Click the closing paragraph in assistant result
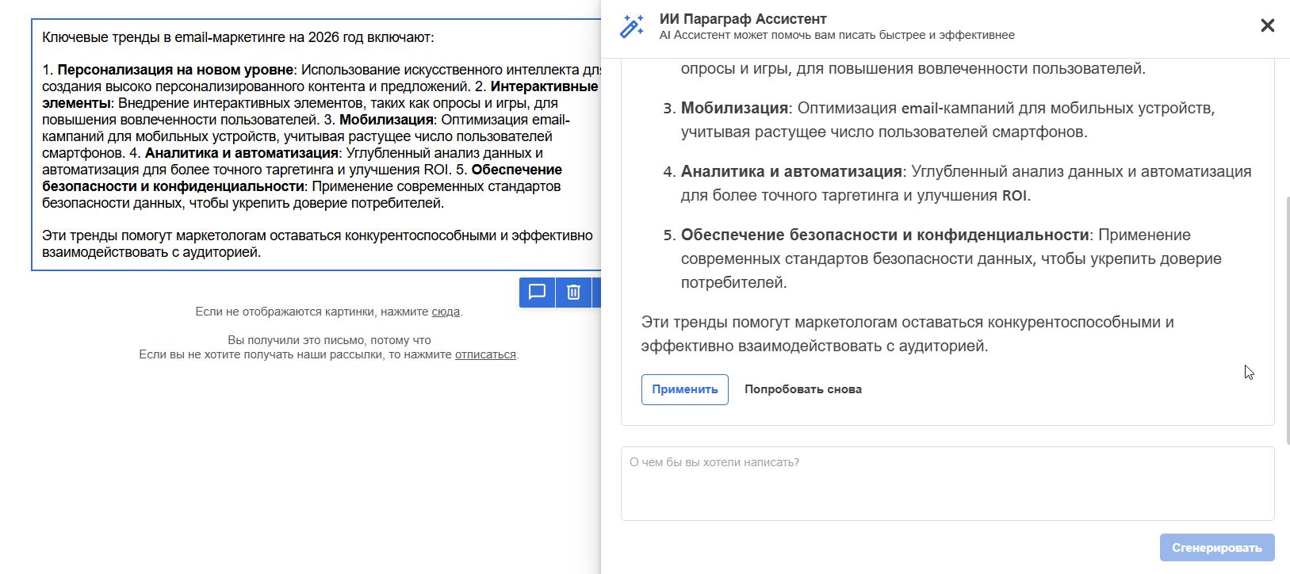 907,334
